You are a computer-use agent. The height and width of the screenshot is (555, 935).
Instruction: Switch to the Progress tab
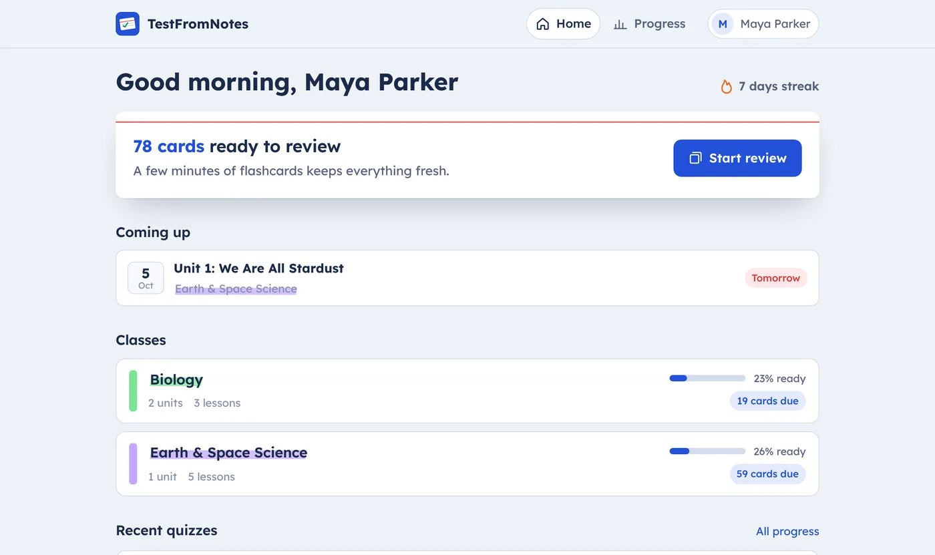(x=650, y=24)
